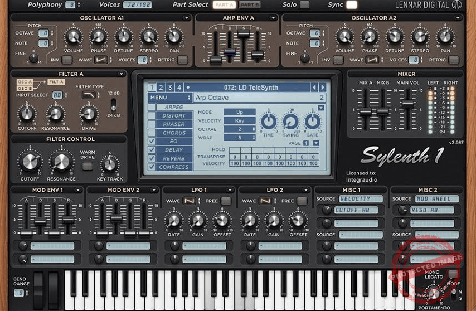Click the LFO 2 Offset knob
This screenshot has height=311, width=476.
[298, 221]
